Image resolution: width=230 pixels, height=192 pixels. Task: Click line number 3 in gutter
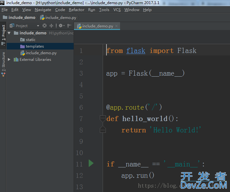pos(81,73)
